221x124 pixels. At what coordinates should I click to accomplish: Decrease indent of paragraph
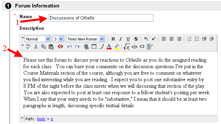204,39
